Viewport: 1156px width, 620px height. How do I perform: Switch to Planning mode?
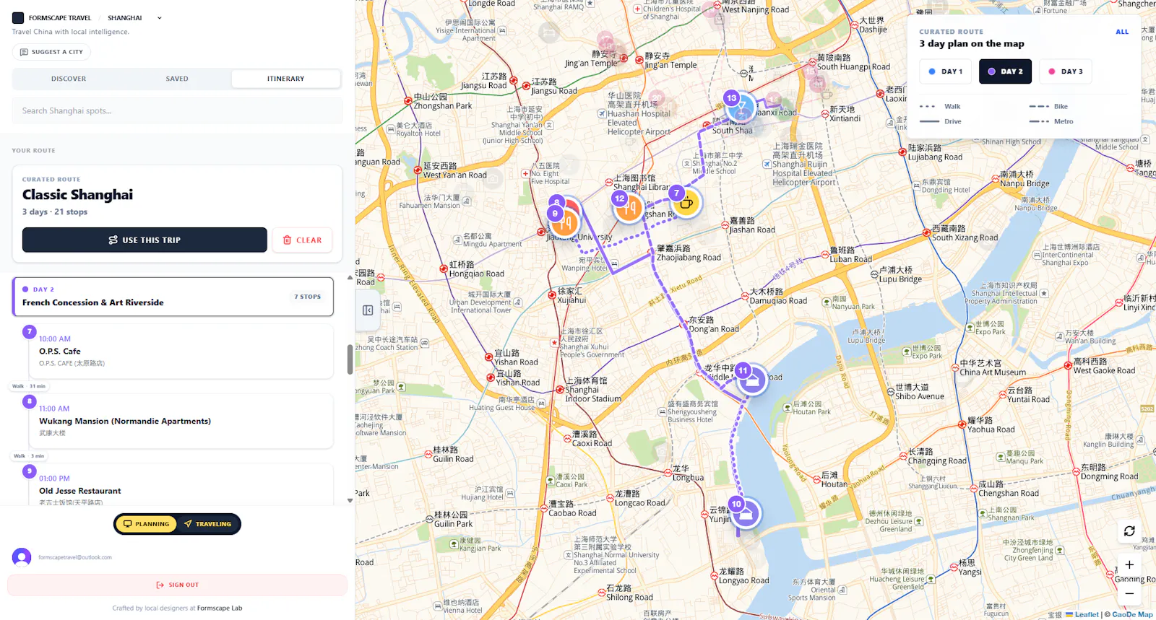(x=146, y=524)
